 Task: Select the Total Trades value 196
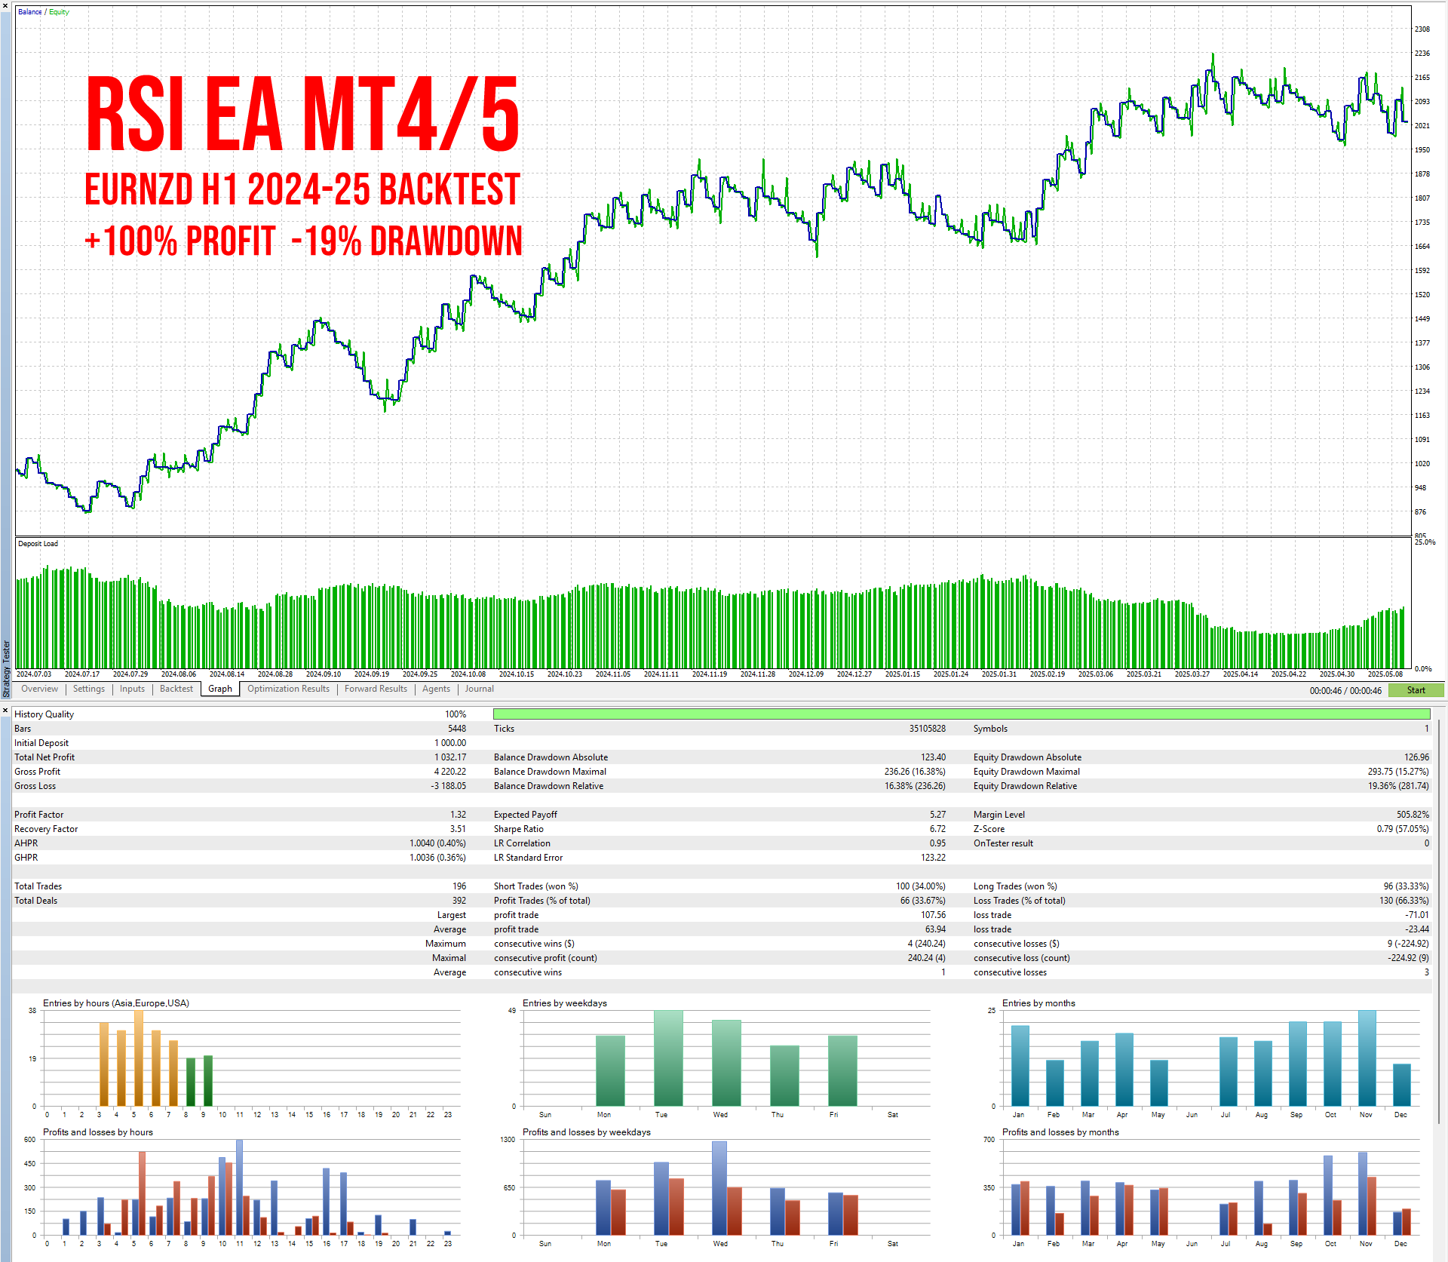[459, 886]
